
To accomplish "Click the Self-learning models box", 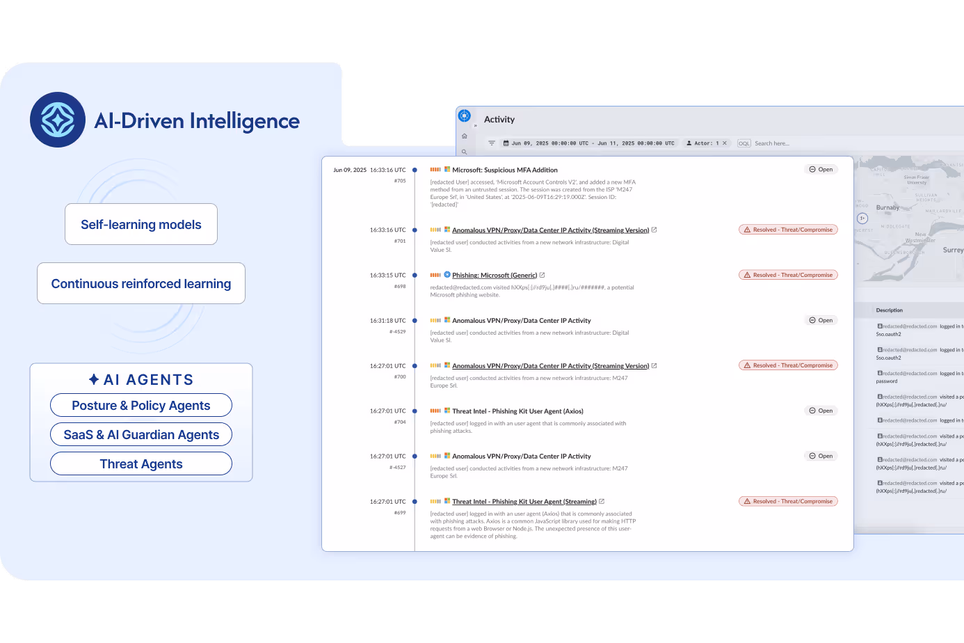I will [141, 224].
